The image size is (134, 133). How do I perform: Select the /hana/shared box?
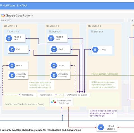click(x=46, y=95)
